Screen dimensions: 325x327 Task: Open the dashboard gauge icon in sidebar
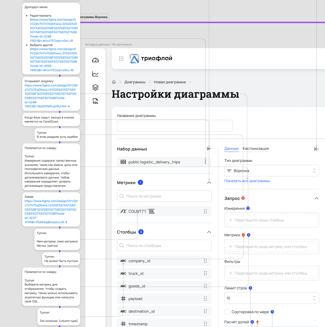95,60
